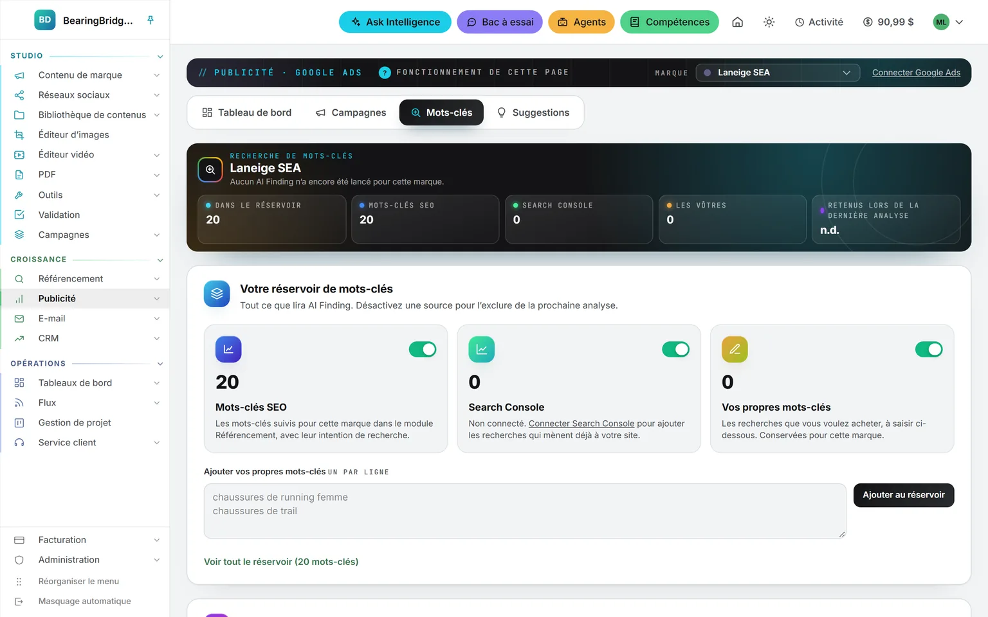Viewport: 988px width, 617px height.
Task: Click the Ask Intelligence button
Action: (x=396, y=22)
